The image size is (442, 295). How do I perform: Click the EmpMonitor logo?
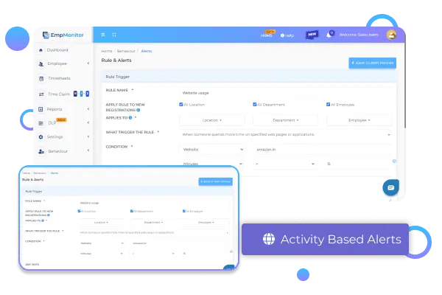(63, 35)
